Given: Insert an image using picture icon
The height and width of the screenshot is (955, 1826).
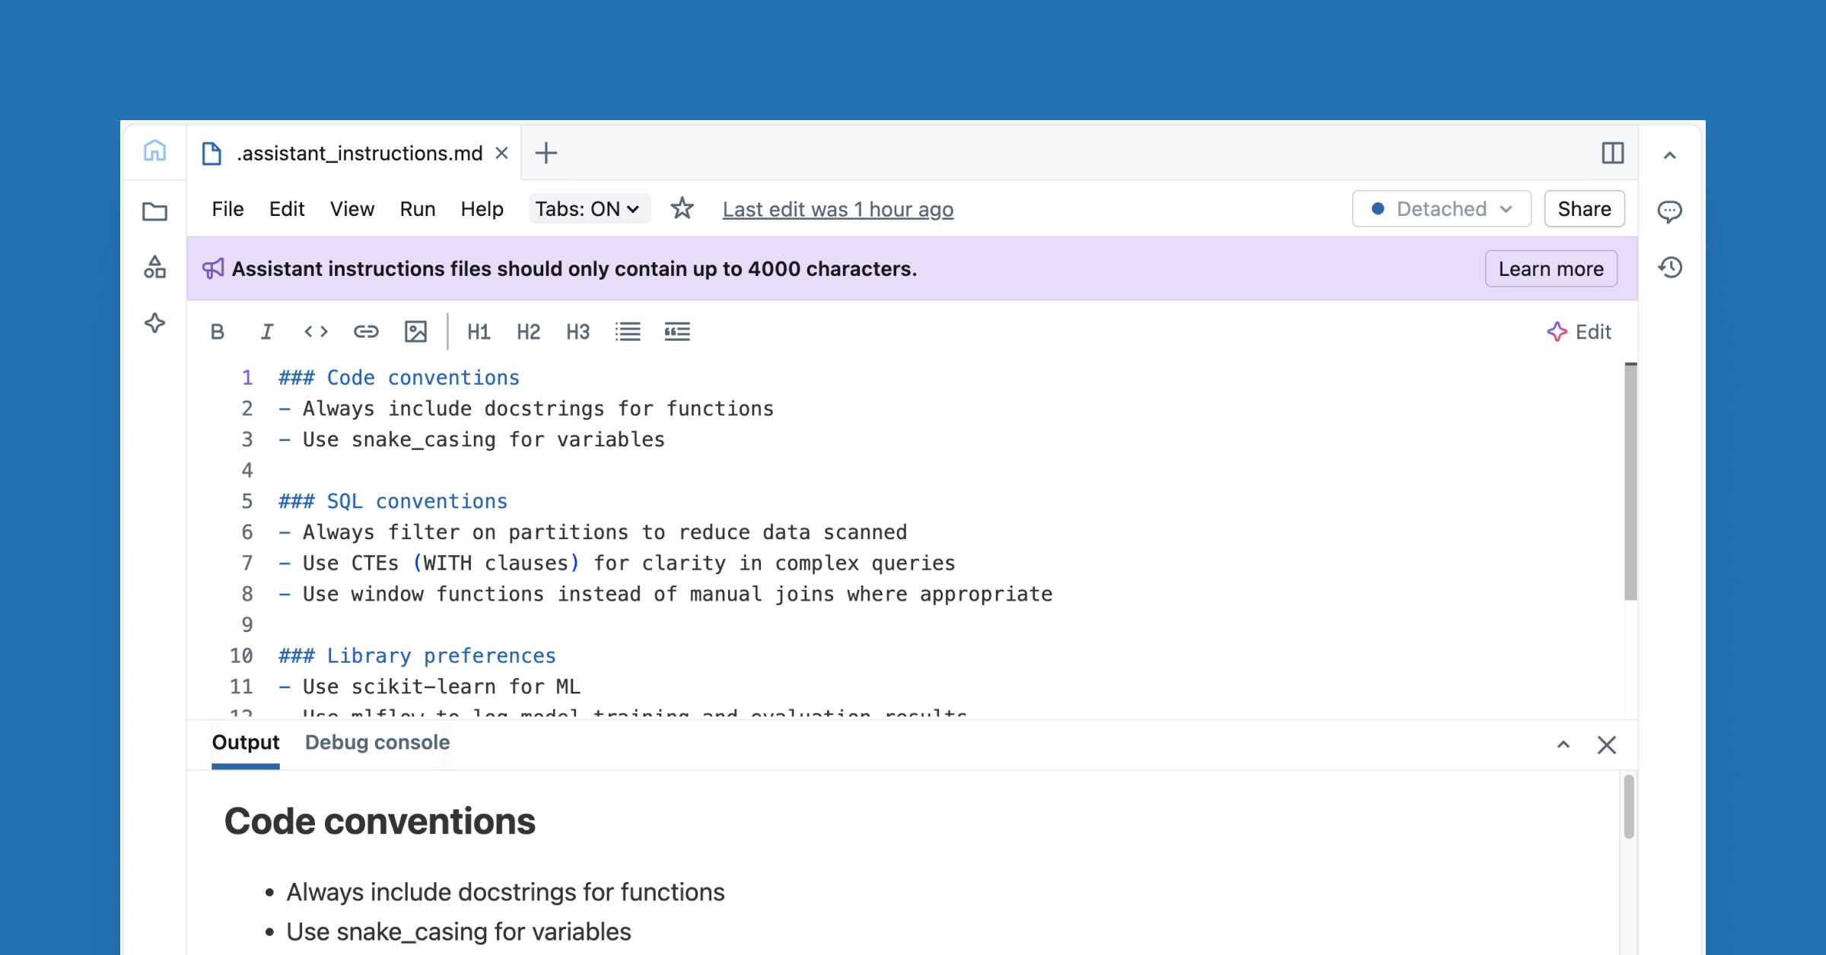Looking at the screenshot, I should click(415, 332).
